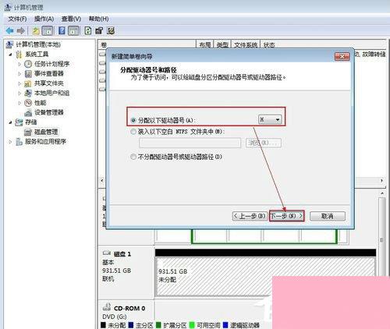Screen dimensions: 390x329
Task: Sort by the 状态 column header
Action: point(269,44)
